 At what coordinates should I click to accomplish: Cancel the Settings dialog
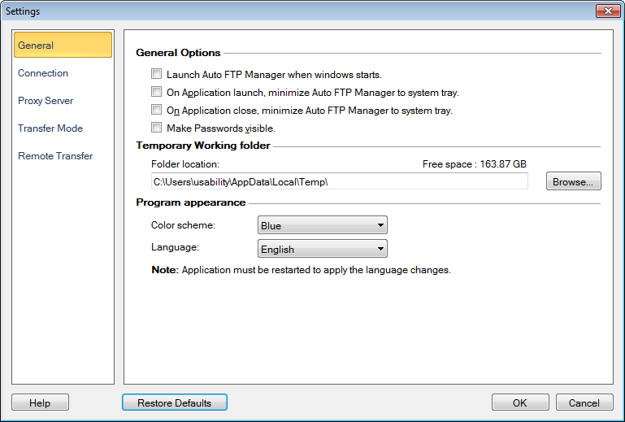click(584, 402)
